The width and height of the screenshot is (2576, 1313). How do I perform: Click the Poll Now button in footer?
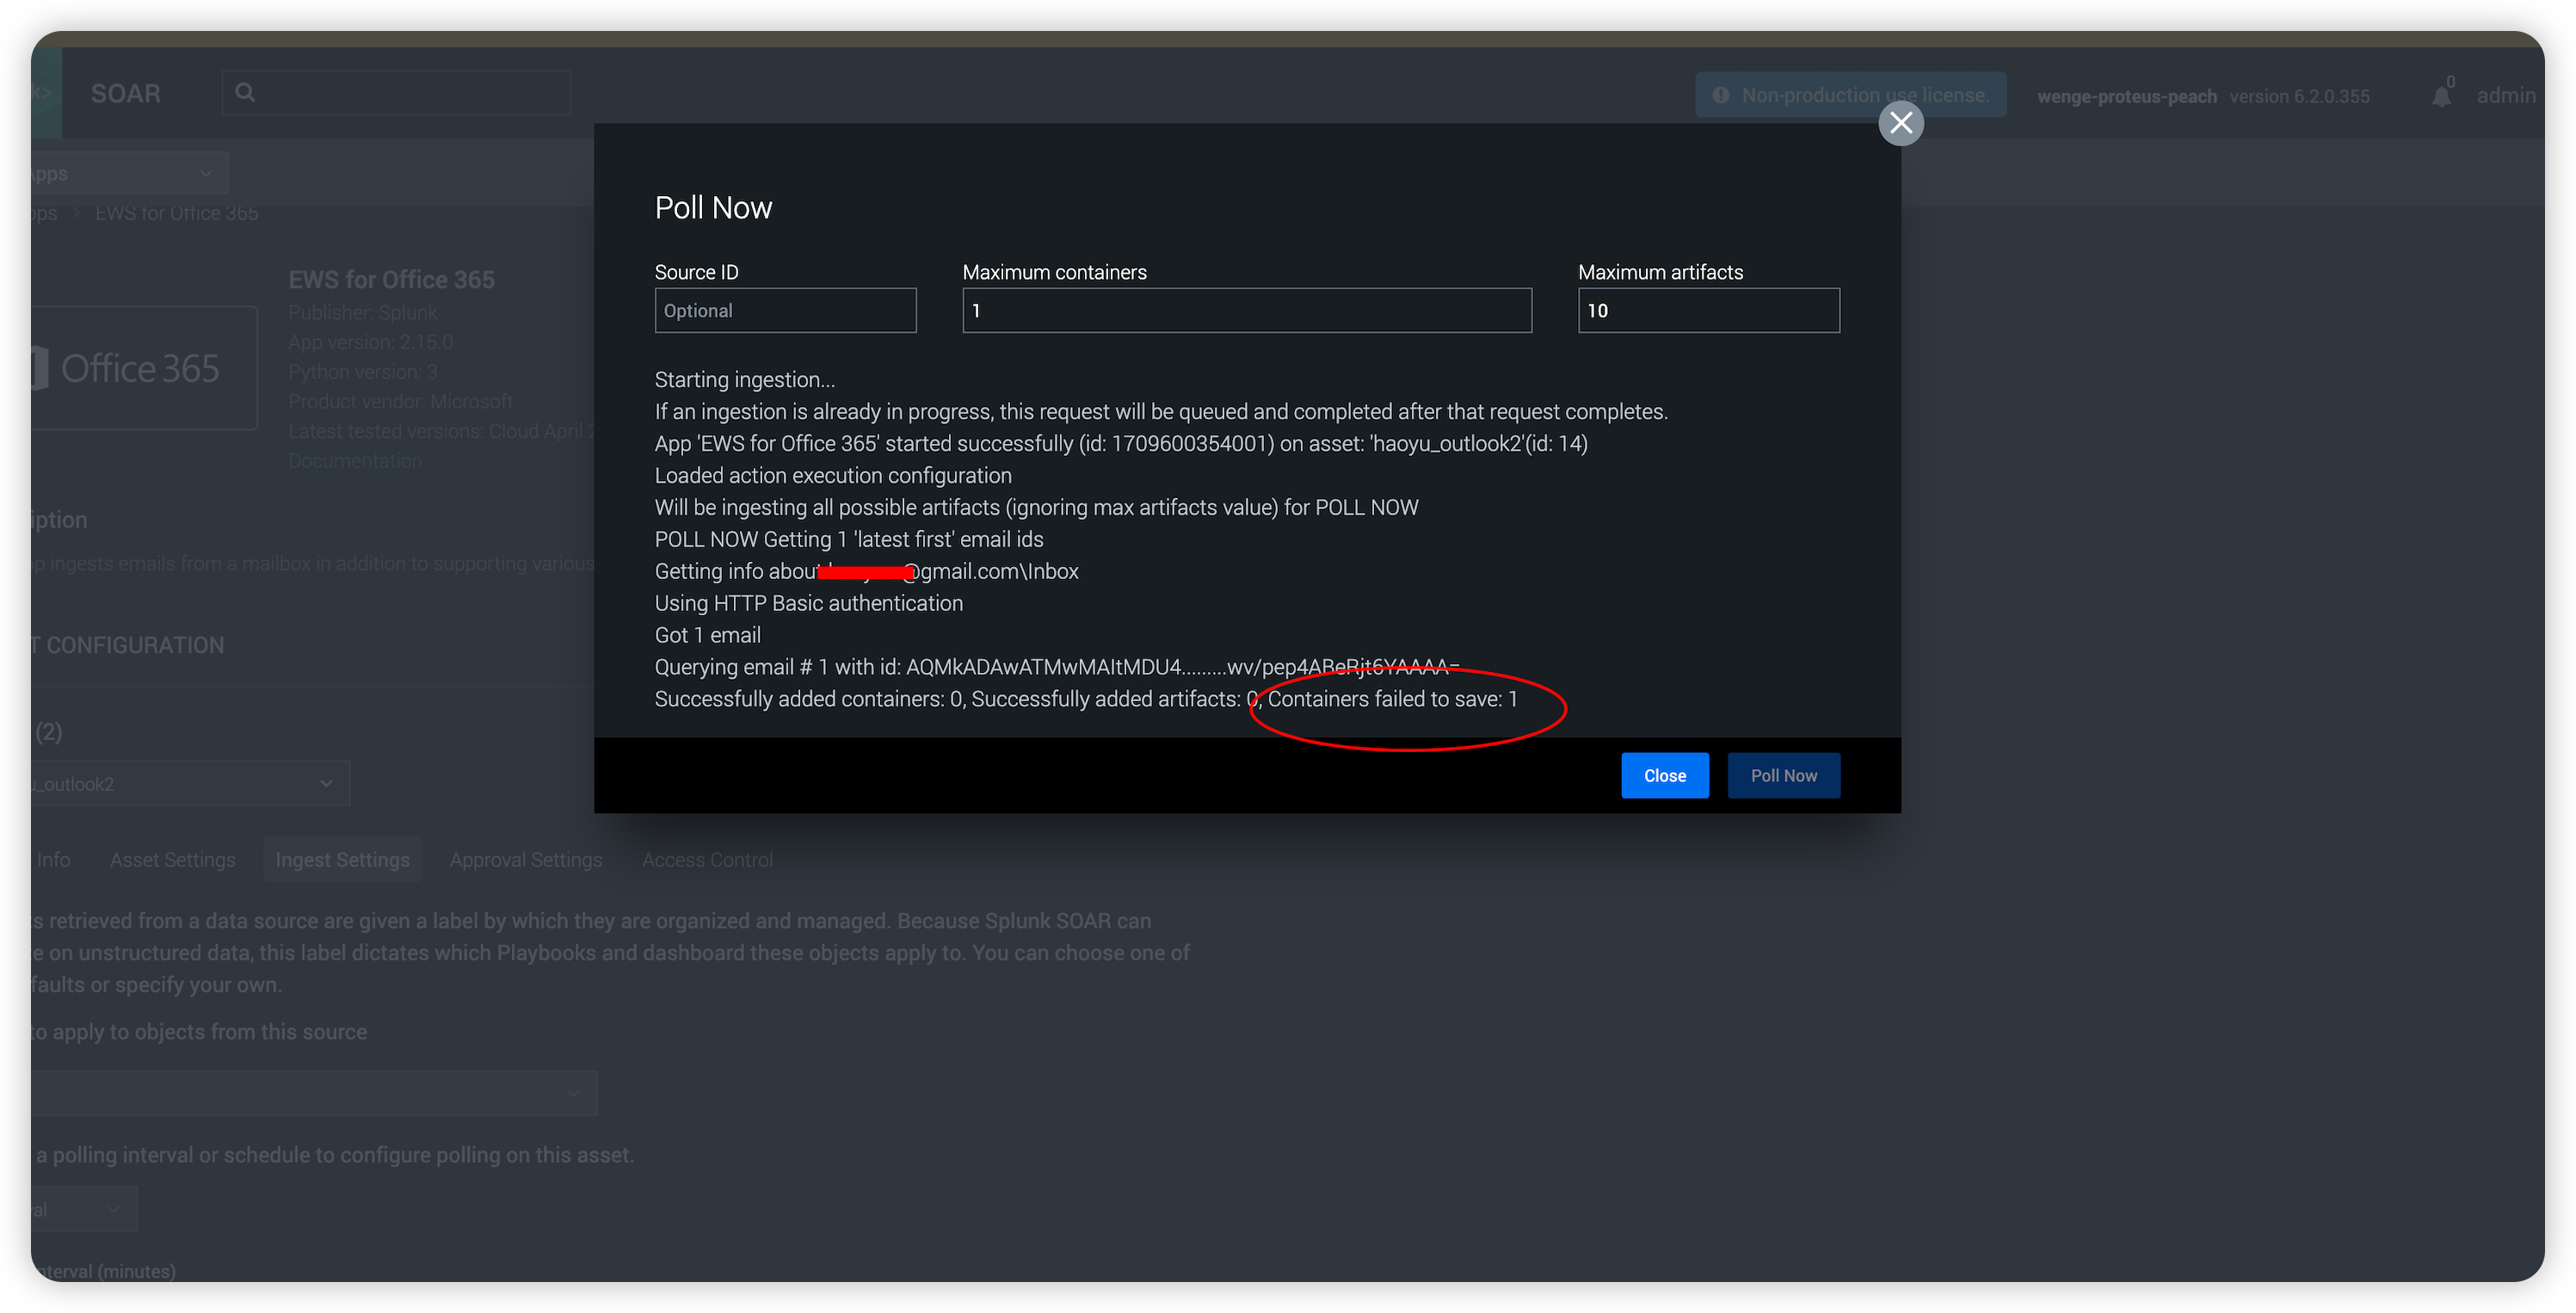[x=1783, y=775]
